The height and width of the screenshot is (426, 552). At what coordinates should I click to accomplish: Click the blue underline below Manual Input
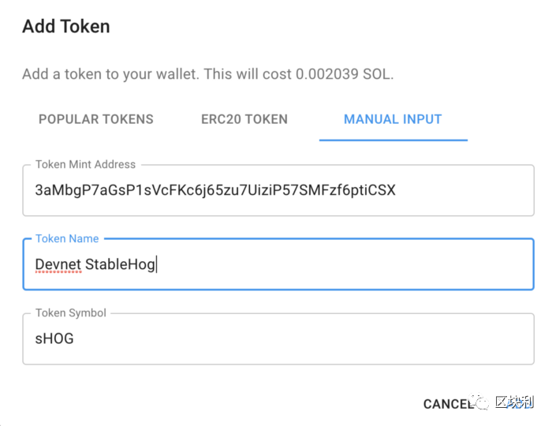point(393,140)
